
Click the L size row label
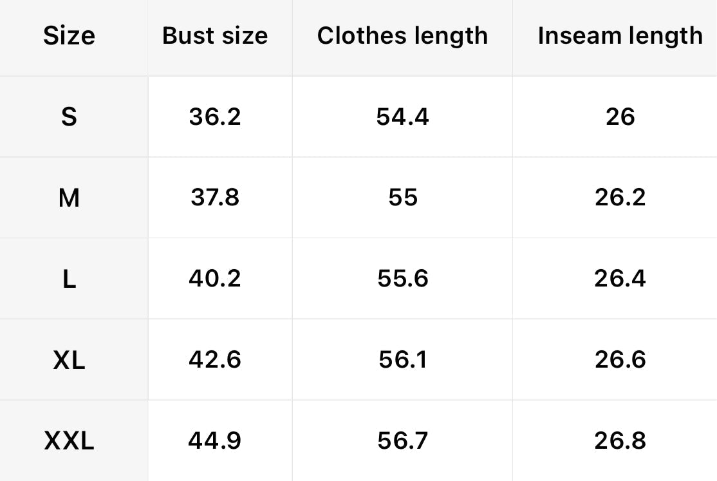click(x=69, y=279)
